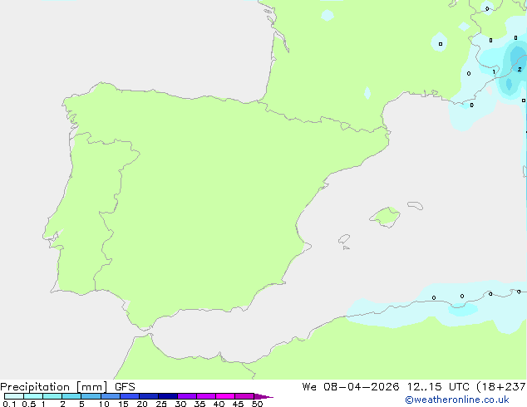
Task: Click the "30" legend value label
Action: click(x=180, y=404)
